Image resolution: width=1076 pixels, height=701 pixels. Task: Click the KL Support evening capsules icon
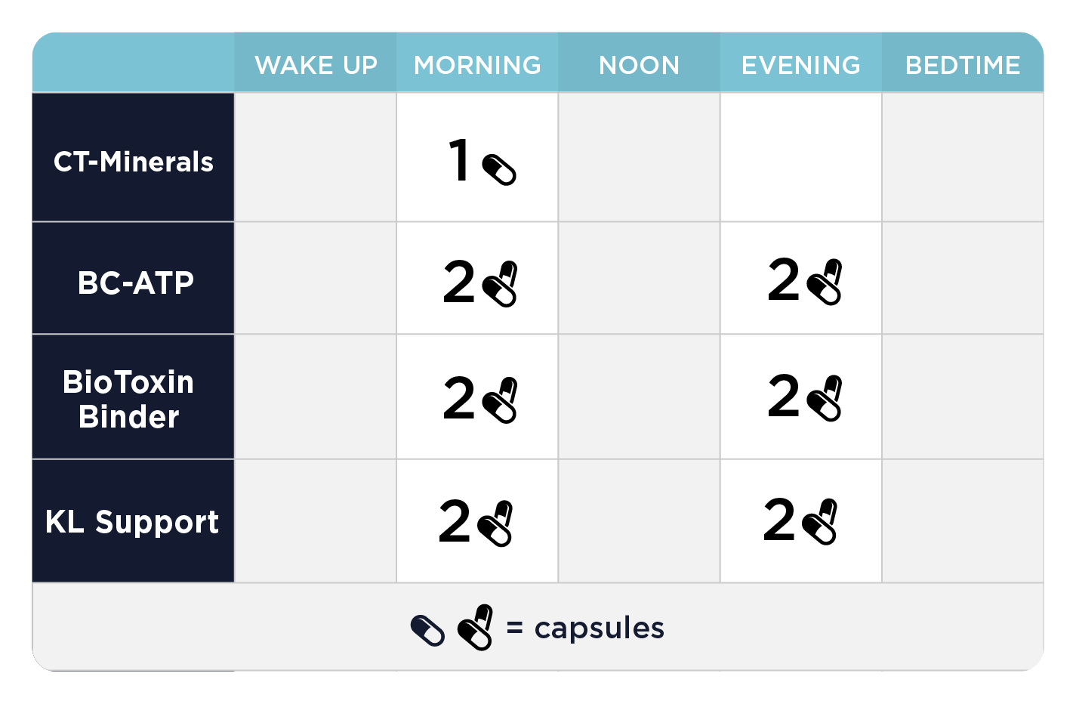(820, 521)
